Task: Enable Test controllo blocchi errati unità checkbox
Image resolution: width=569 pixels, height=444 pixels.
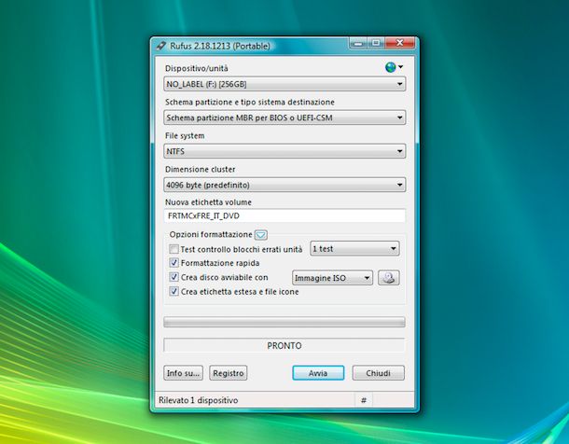Action: pyautogui.click(x=173, y=249)
